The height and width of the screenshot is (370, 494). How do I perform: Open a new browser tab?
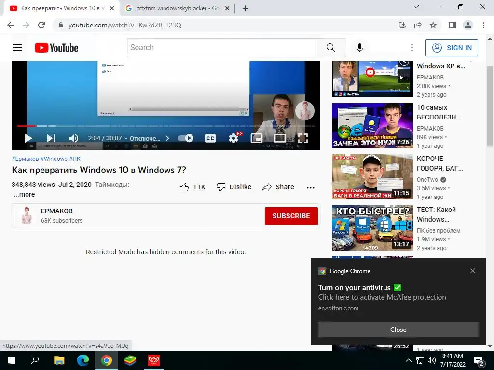(x=246, y=9)
